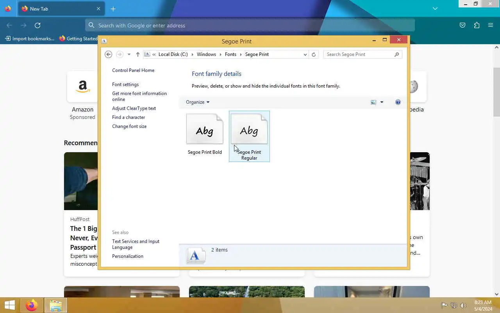This screenshot has height=313, width=500.
Task: Open a new tab in Firefox
Action: tap(113, 9)
